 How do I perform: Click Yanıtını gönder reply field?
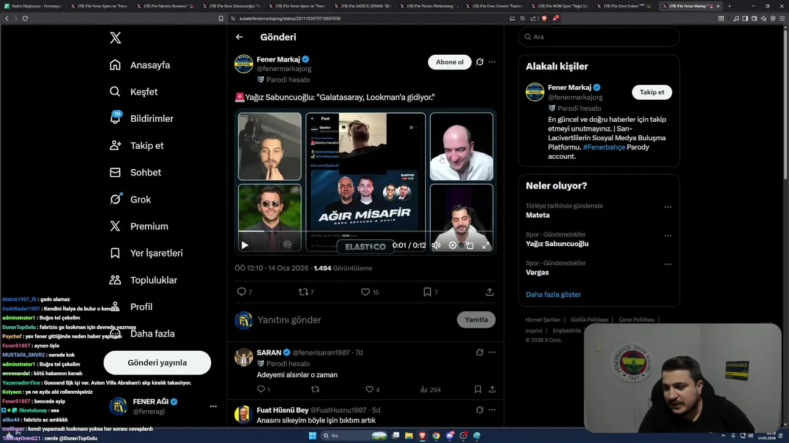click(x=354, y=320)
